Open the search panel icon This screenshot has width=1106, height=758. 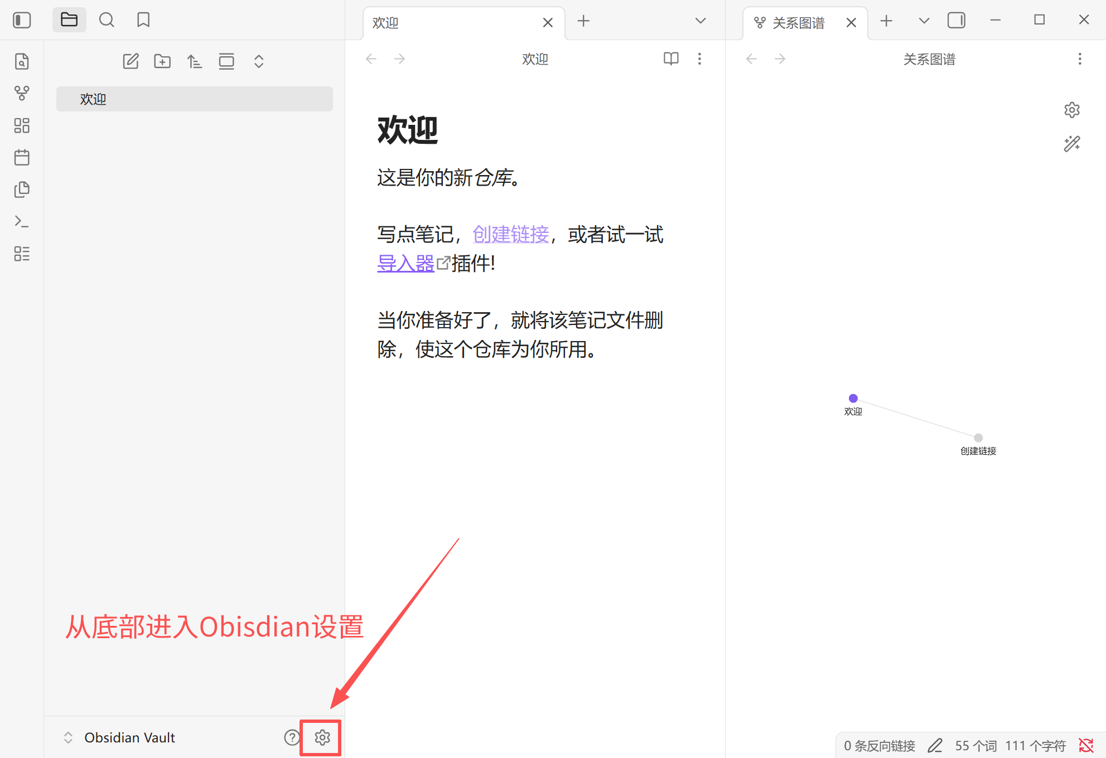pyautogui.click(x=107, y=20)
